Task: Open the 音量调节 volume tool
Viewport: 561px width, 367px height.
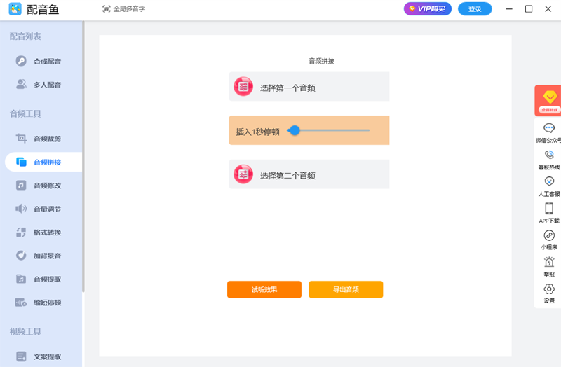Action: [46, 209]
